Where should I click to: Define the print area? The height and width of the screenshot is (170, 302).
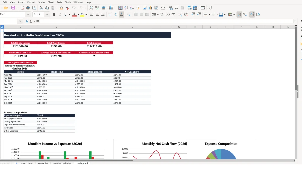coord(190,8)
